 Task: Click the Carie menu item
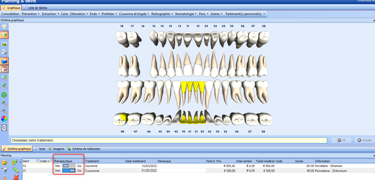click(64, 14)
